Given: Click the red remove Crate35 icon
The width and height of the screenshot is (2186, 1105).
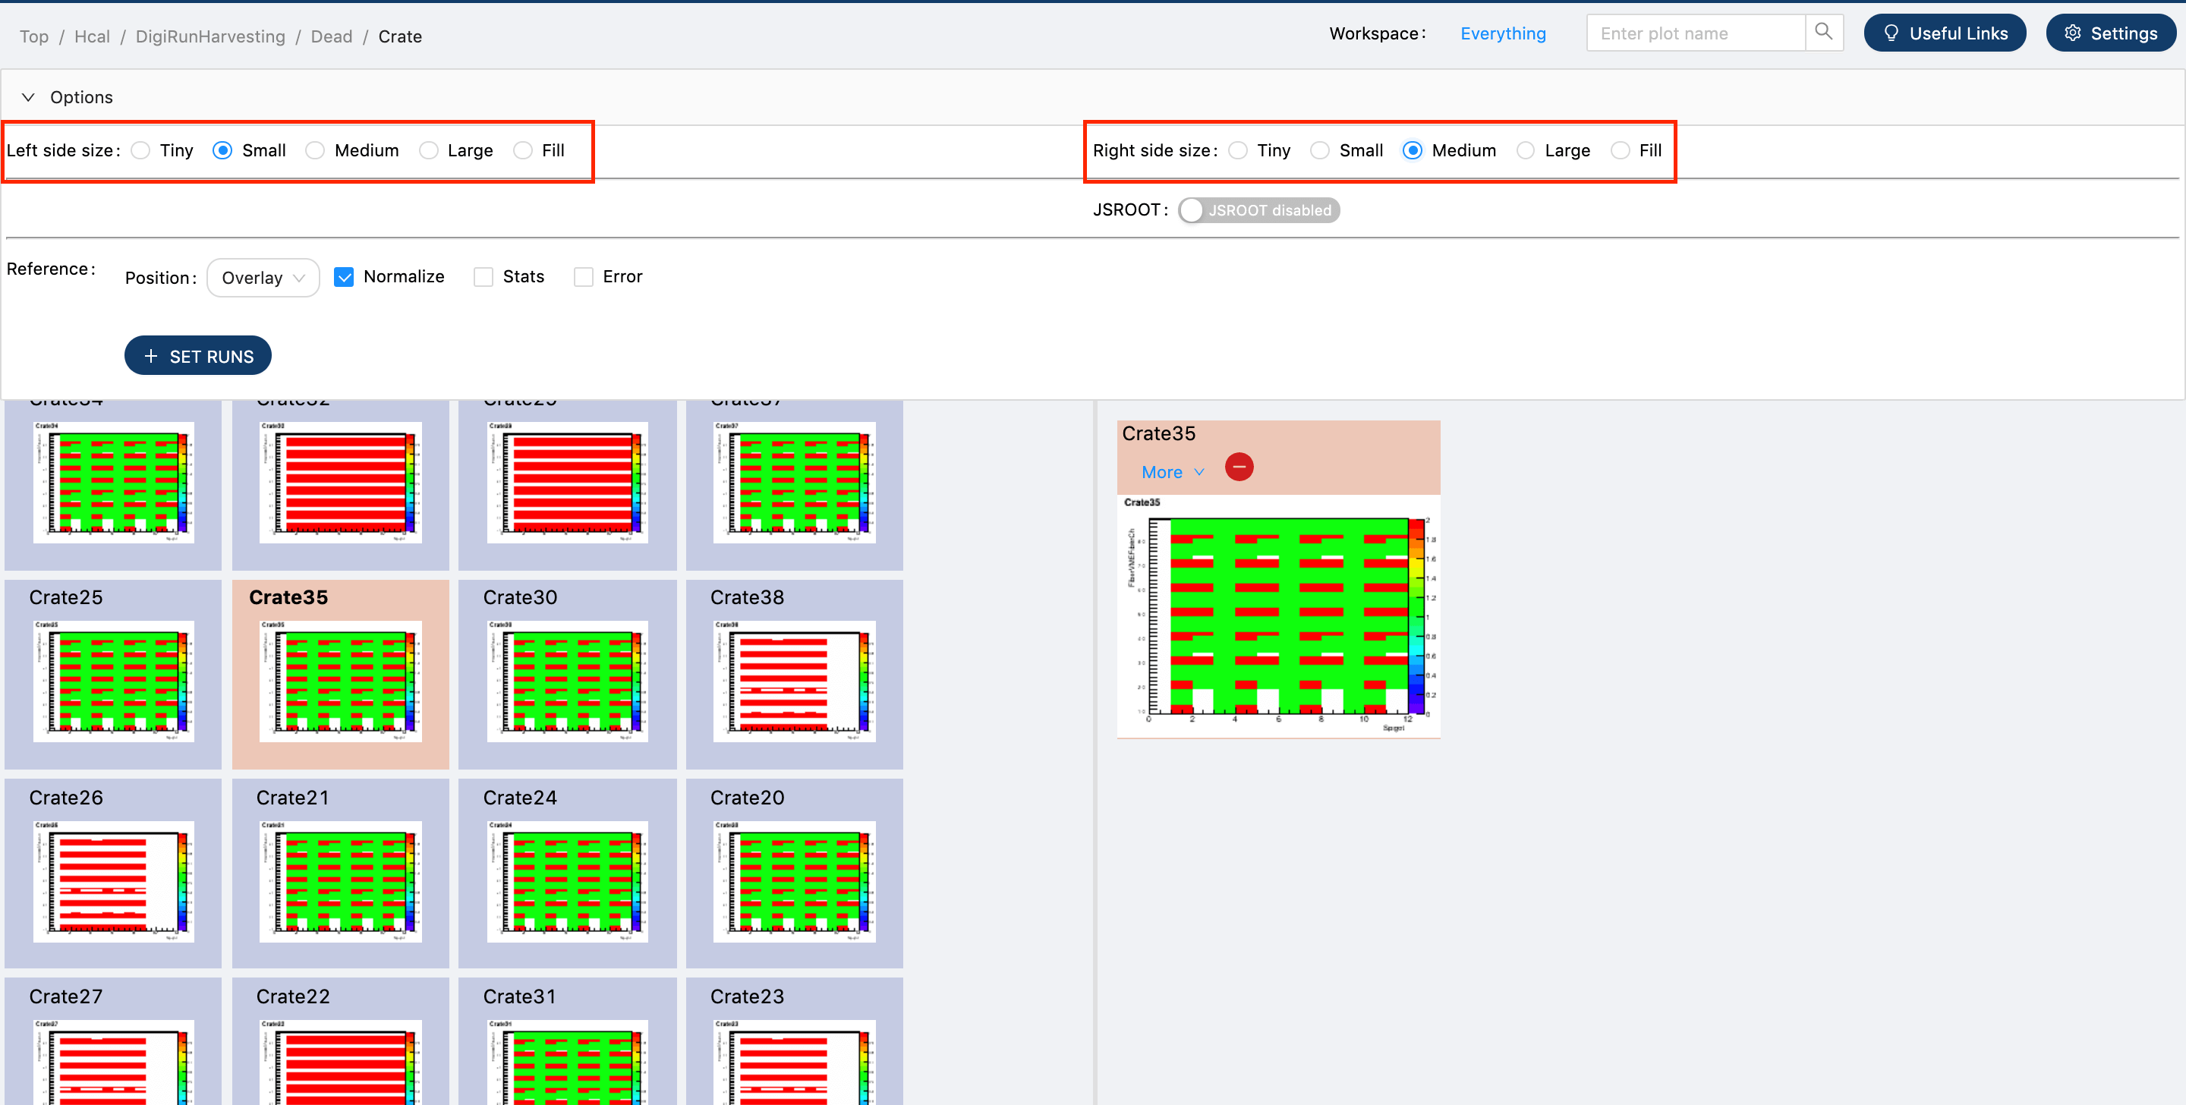Looking at the screenshot, I should (1239, 467).
